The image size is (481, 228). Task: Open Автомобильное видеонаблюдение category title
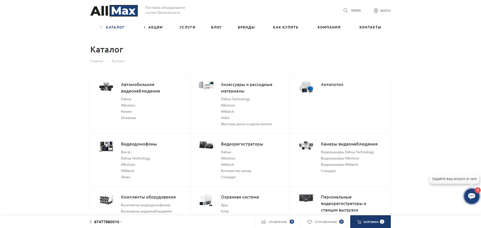tap(141, 88)
